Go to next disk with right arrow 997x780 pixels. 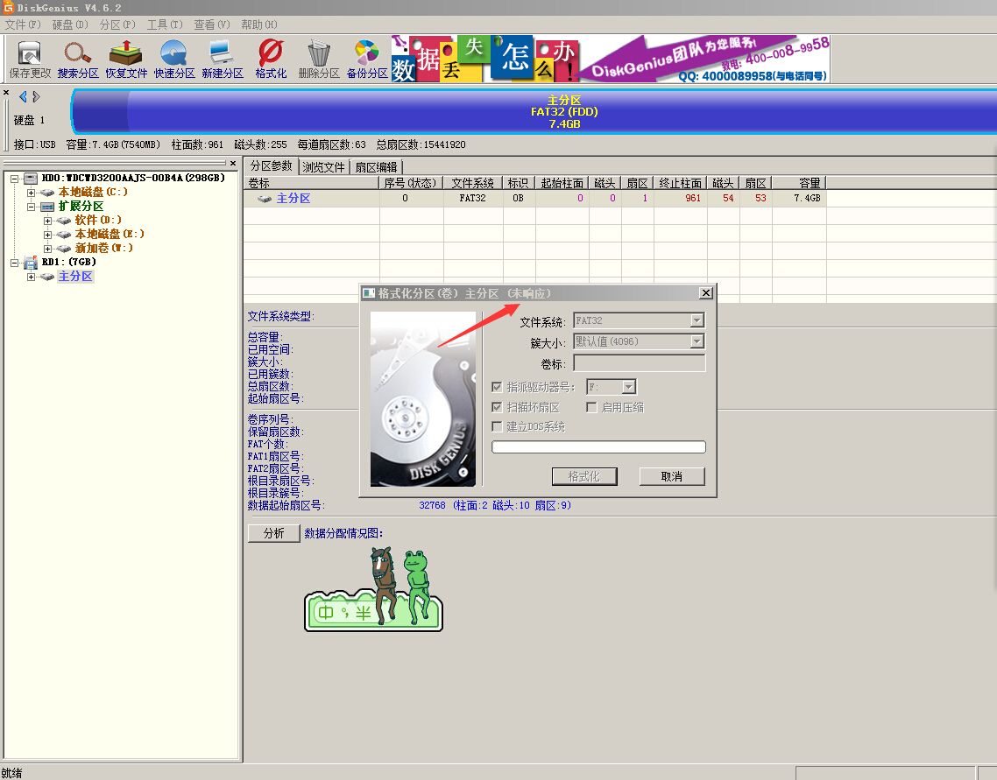point(36,96)
